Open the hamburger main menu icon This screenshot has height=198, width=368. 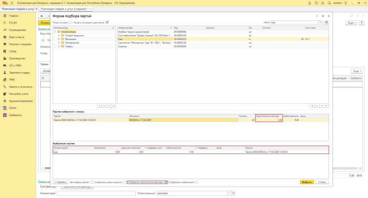tap(12, 3)
